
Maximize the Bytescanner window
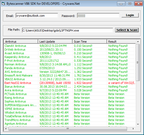point(130,4)
